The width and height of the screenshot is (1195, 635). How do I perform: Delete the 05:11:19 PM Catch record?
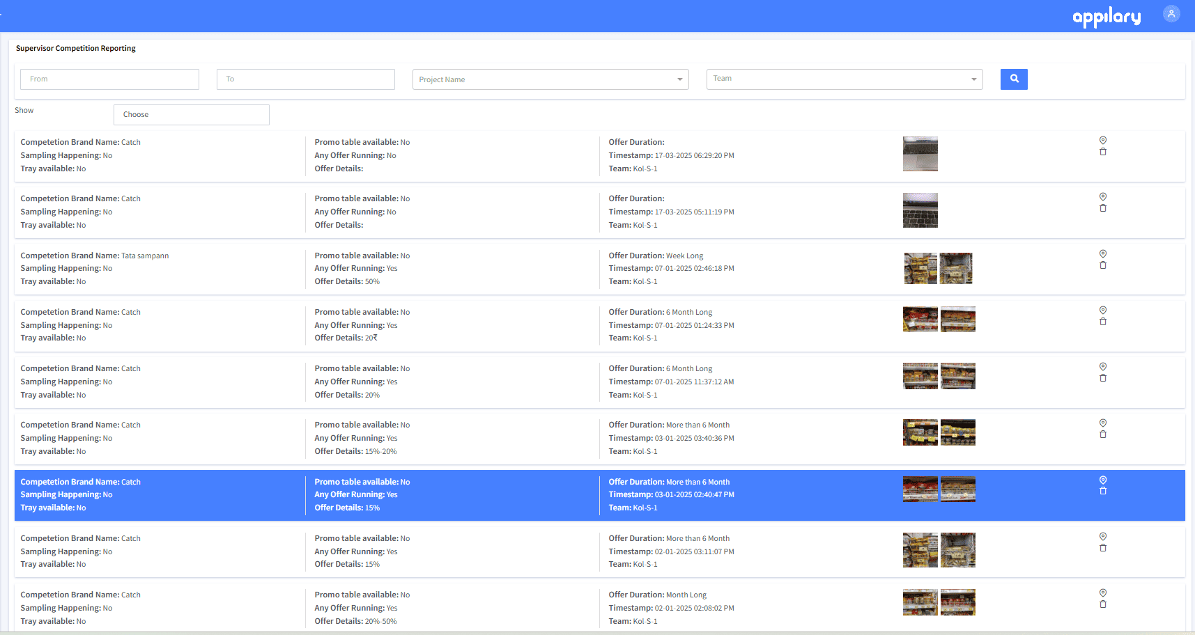tap(1103, 207)
